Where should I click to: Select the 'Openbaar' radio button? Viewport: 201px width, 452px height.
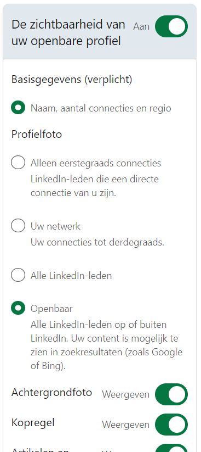[x=18, y=308]
